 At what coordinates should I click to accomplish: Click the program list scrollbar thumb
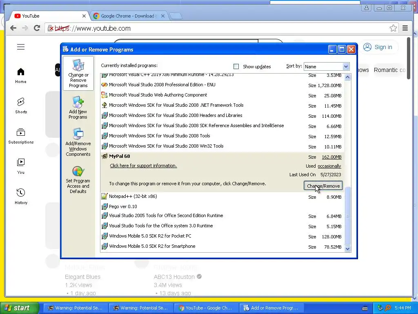347,216
